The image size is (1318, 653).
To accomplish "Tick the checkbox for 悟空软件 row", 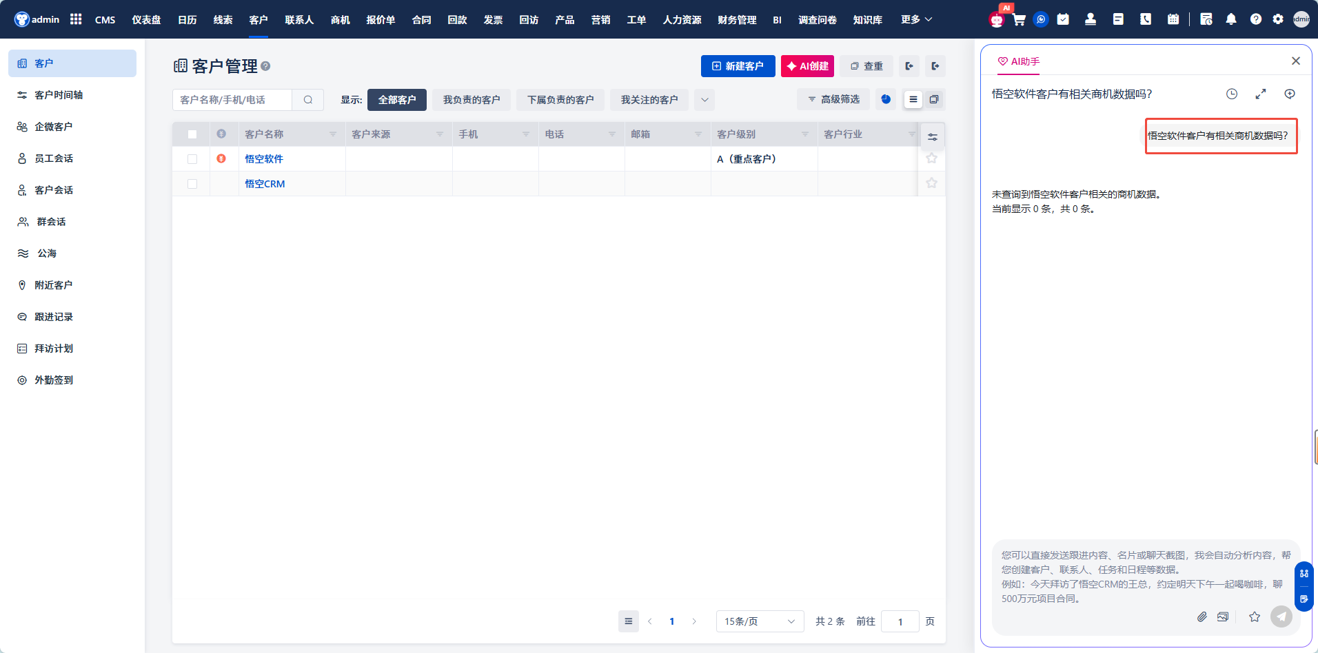I will (x=192, y=159).
